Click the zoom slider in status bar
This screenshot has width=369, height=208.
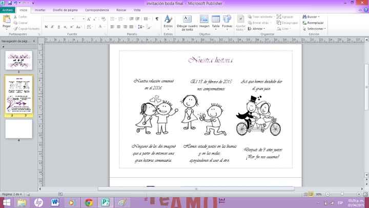click(x=342, y=194)
